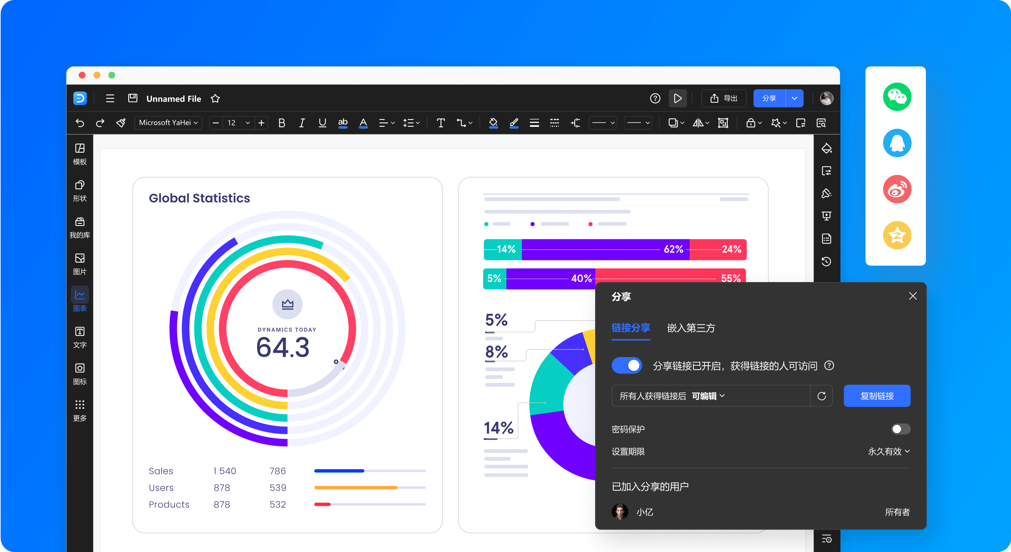1011x552 pixels.
Task: Enable the 密码保护 password toggle
Action: click(x=901, y=429)
